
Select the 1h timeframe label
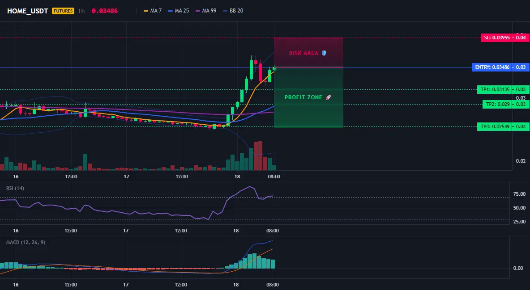click(x=81, y=11)
